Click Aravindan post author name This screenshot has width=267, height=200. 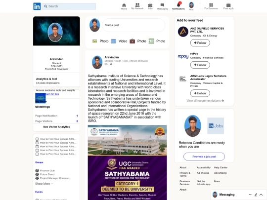click(112, 57)
